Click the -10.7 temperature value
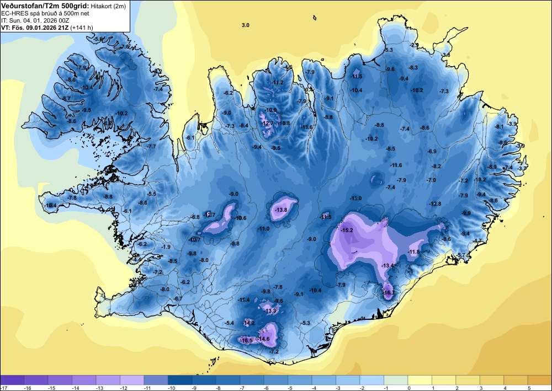 pos(195,240)
